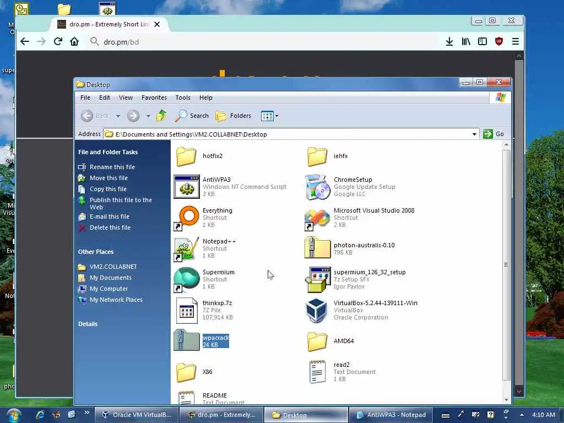564x423 pixels.
Task: Open the Help menu
Action: (206, 97)
